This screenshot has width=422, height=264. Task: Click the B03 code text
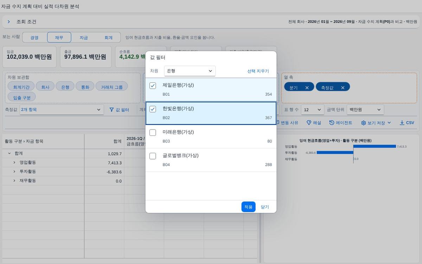[166, 141]
